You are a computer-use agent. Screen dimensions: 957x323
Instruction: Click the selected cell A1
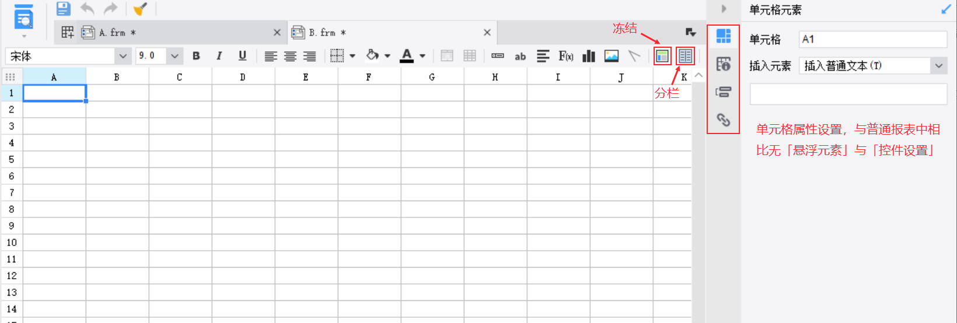click(x=54, y=93)
